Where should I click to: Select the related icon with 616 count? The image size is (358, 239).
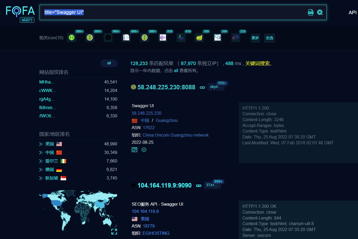(181, 38)
